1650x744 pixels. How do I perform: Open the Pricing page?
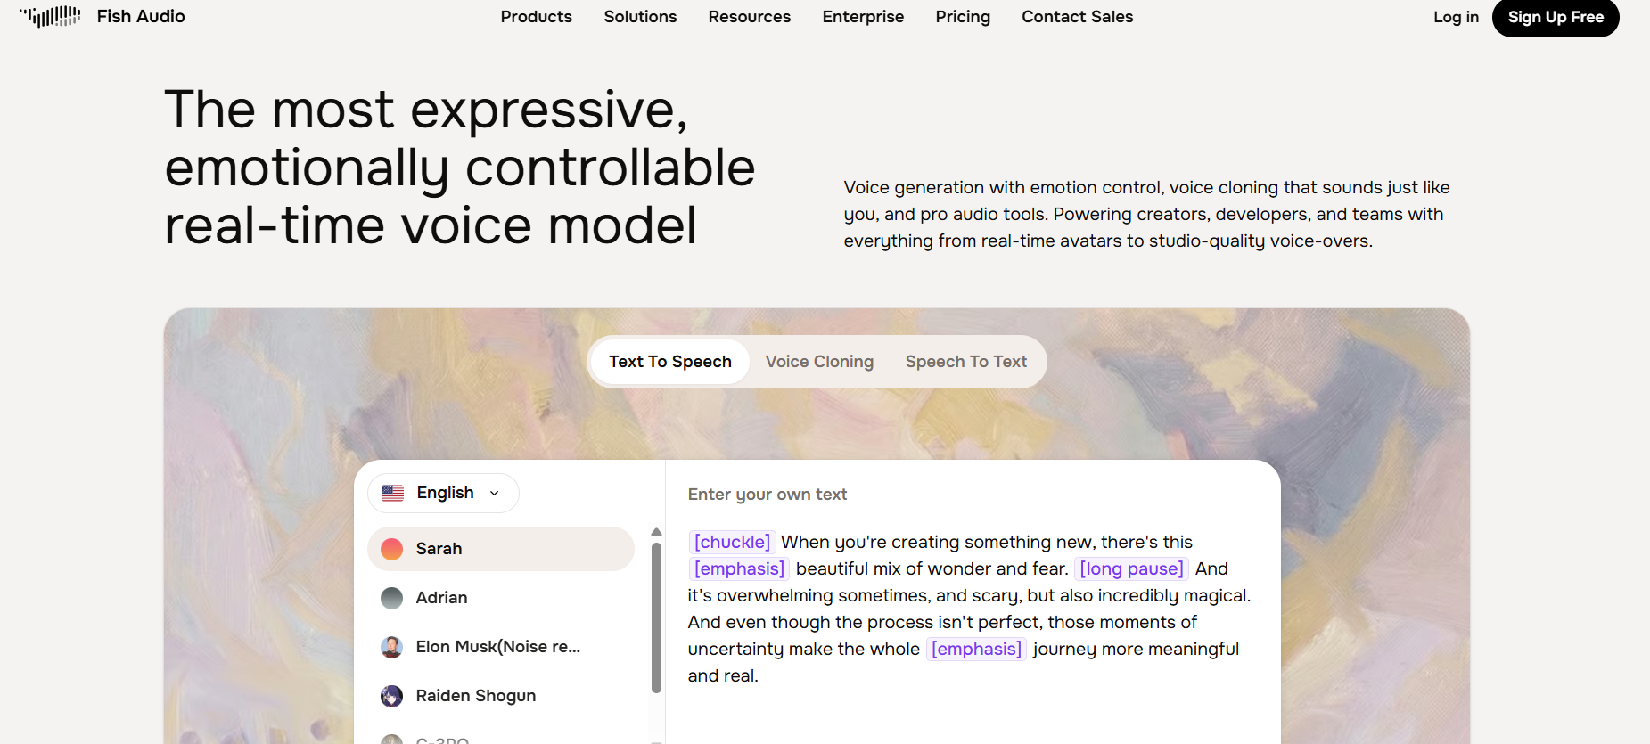963,17
